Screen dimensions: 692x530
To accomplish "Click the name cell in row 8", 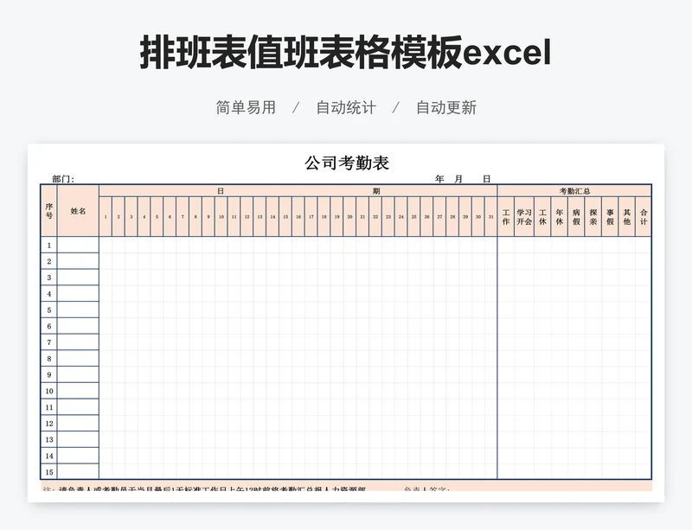I will click(x=78, y=358).
